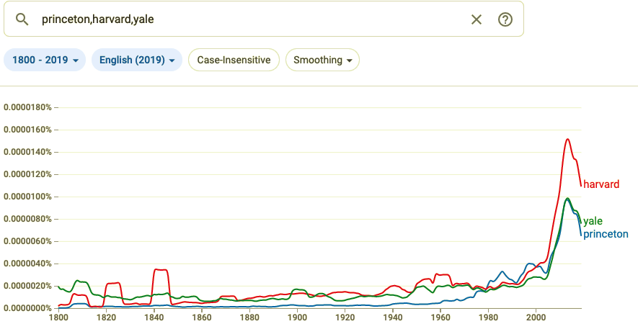This screenshot has height=324, width=638.
Task: Clear the search query with X icon
Action: (476, 19)
